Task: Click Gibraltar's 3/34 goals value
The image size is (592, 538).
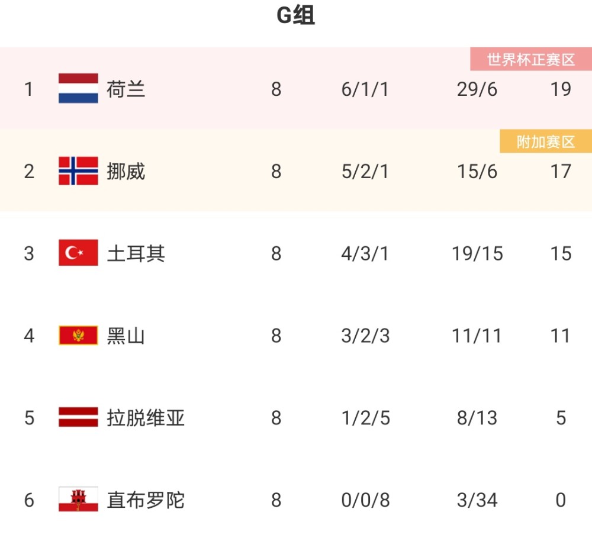Action: click(477, 500)
